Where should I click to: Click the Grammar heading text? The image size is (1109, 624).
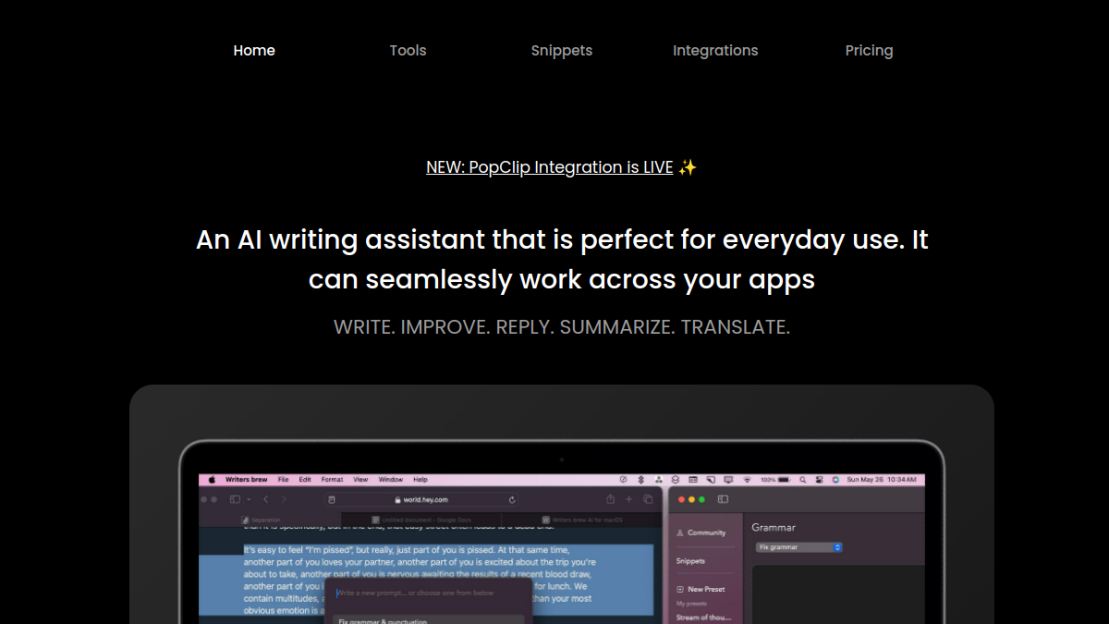click(774, 528)
